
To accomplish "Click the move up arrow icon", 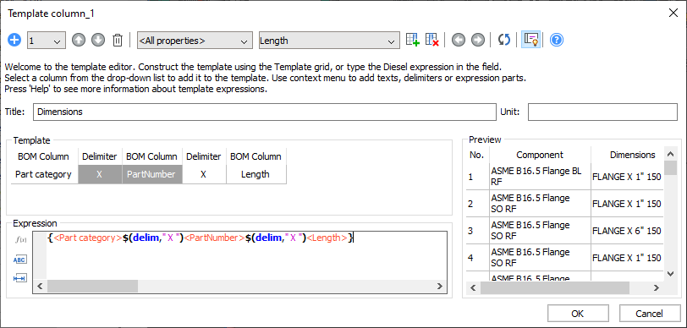I will [x=79, y=41].
